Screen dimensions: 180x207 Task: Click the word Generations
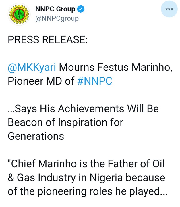[x=36, y=136]
